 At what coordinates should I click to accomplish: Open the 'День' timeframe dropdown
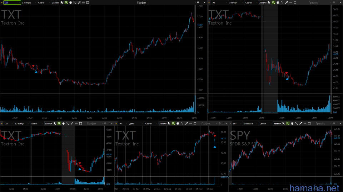(136, 123)
